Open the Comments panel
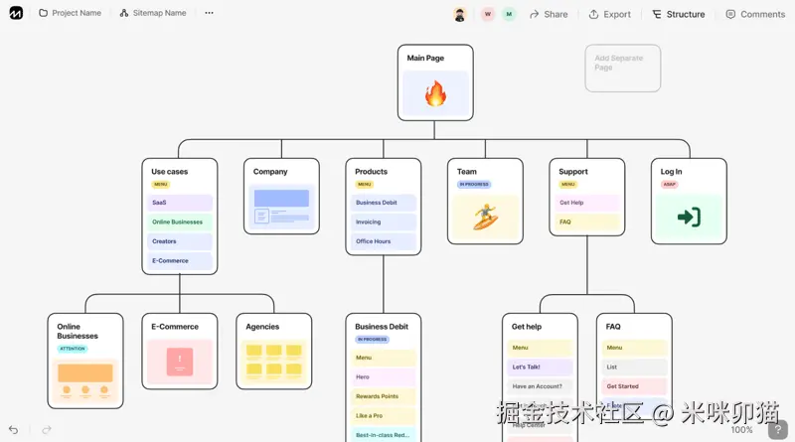This screenshot has height=442, width=795. click(x=755, y=14)
